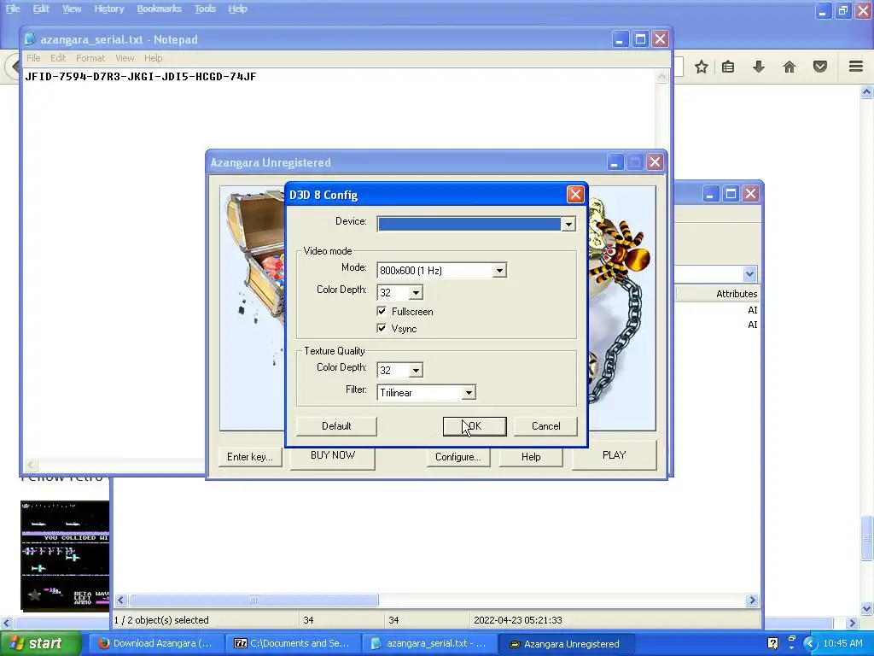
Task: Open Firefox Bookmarks menu
Action: (160, 9)
